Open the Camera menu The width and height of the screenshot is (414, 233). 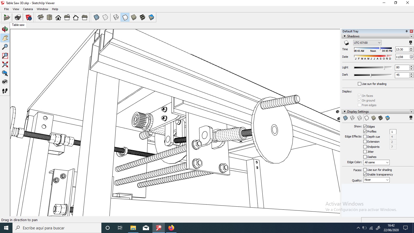[28, 9]
